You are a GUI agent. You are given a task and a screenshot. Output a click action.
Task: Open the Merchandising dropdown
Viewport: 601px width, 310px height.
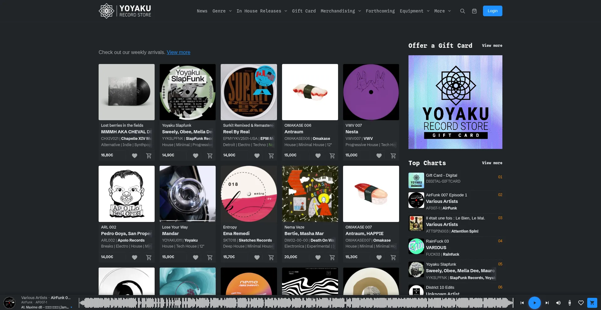[341, 11]
